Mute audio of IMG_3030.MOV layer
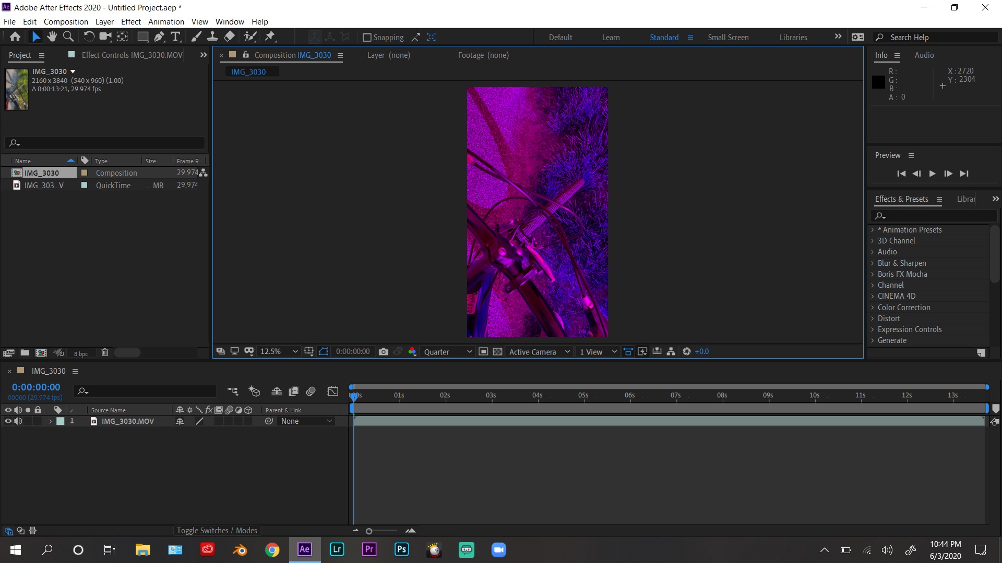 pyautogui.click(x=18, y=421)
